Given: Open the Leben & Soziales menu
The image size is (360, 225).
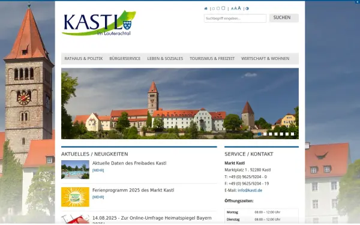Looking at the screenshot, I should [x=165, y=59].
